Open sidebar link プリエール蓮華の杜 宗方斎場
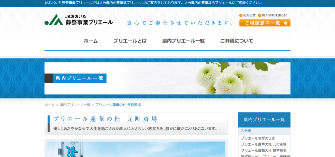The image size is (335, 157). pos(264,151)
